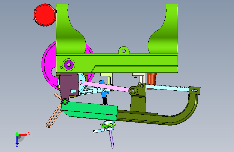Select the black coil spring

coord(105,101)
